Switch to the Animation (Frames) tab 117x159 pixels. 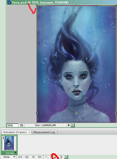pyautogui.click(x=15, y=132)
